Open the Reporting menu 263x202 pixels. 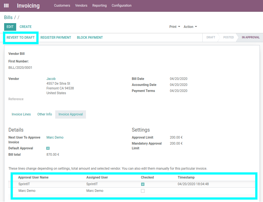[x=99, y=5]
